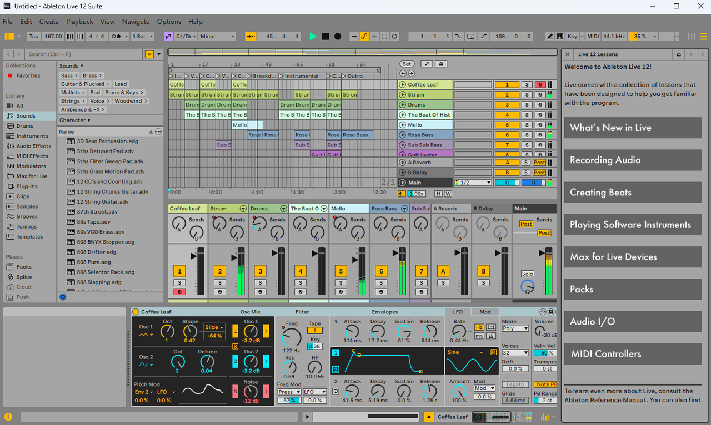Viewport: 711px width, 425px height.
Task: Solo the Drums track in Arrangement
Action: pos(526,105)
